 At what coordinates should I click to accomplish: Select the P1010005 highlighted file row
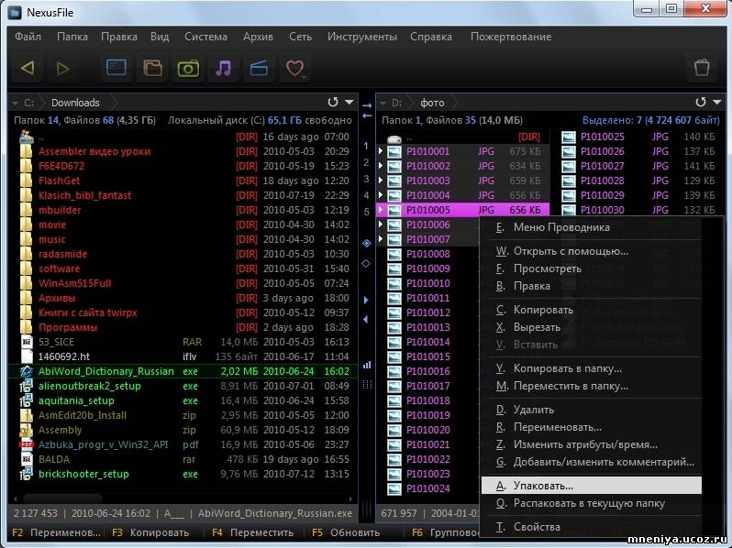pyautogui.click(x=463, y=210)
